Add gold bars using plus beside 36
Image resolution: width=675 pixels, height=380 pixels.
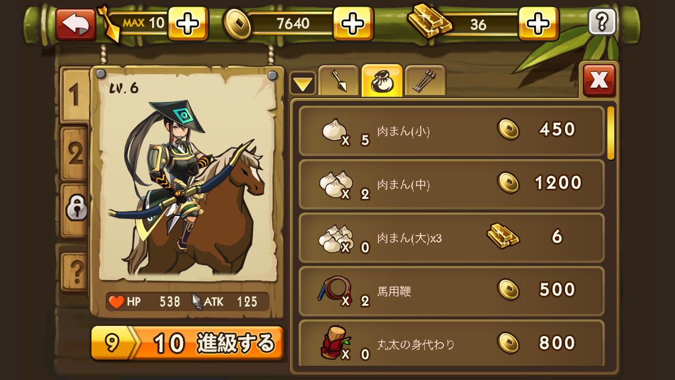tap(538, 24)
